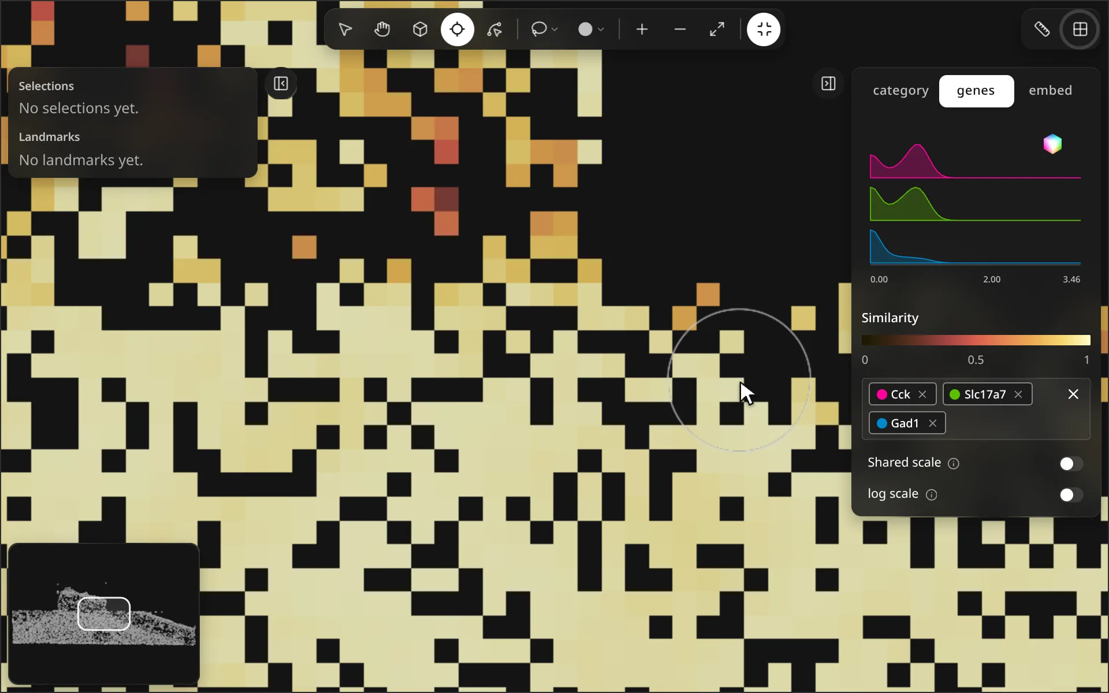Toggle the crosshair similarity probe tool

coord(457,29)
